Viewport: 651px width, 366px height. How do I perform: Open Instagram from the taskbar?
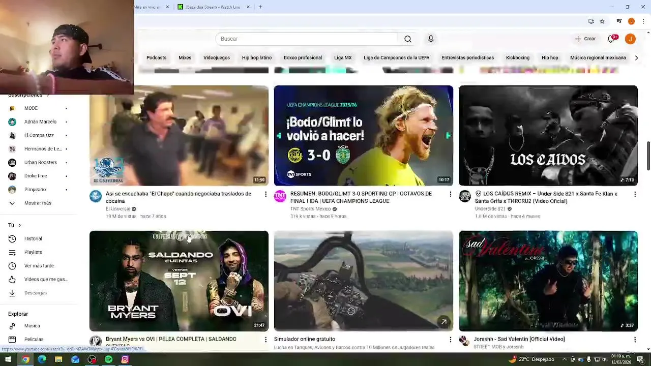click(125, 359)
